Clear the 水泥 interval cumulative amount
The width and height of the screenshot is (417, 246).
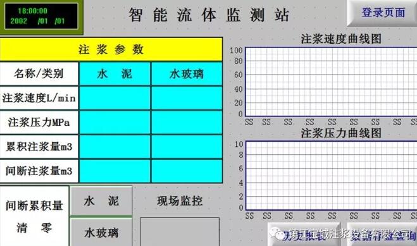[x=101, y=201]
